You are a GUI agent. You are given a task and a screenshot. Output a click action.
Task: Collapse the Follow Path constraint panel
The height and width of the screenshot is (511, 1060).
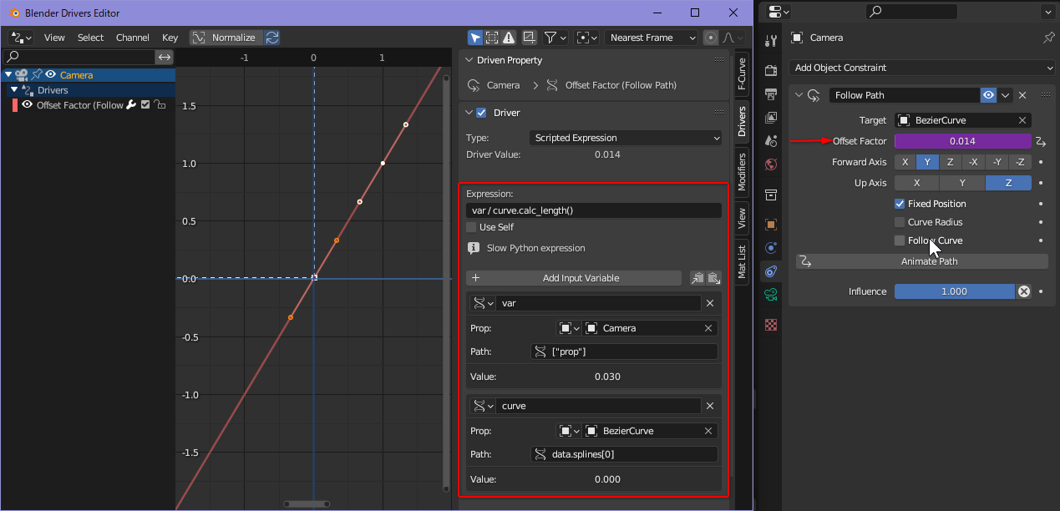point(798,95)
